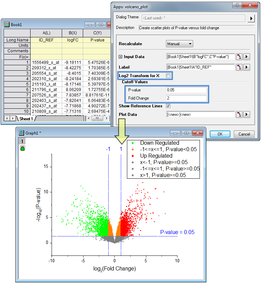Image resolution: width=262 pixels, height=283 pixels.
Task: Click the Plot Data text field
Action: coord(201,114)
